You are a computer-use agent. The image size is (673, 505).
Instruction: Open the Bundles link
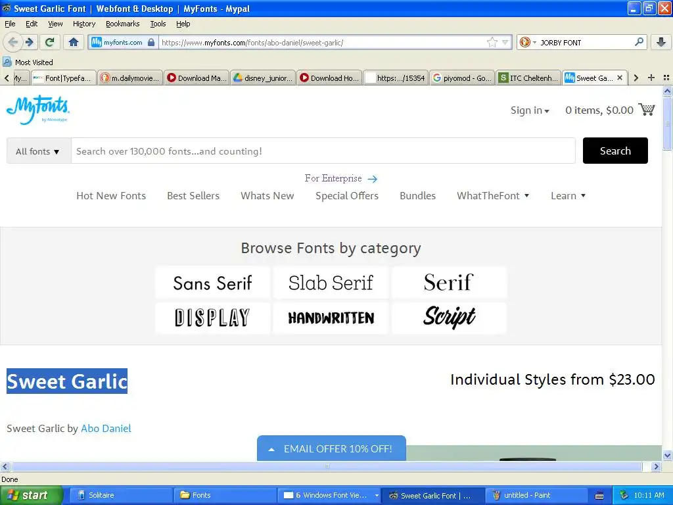pyautogui.click(x=417, y=196)
